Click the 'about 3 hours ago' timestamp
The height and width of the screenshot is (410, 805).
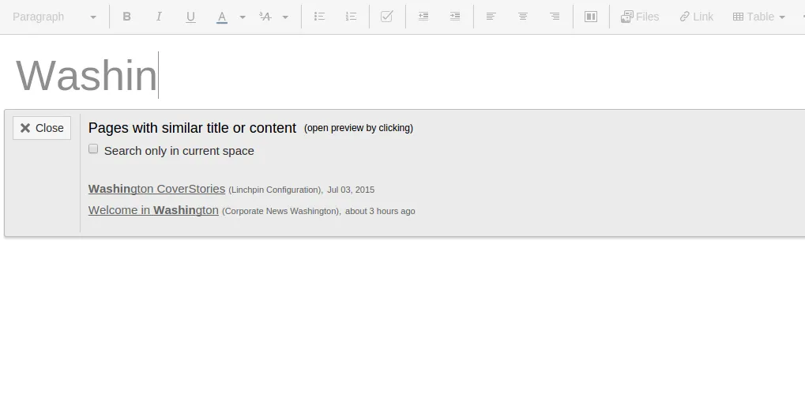tap(380, 212)
